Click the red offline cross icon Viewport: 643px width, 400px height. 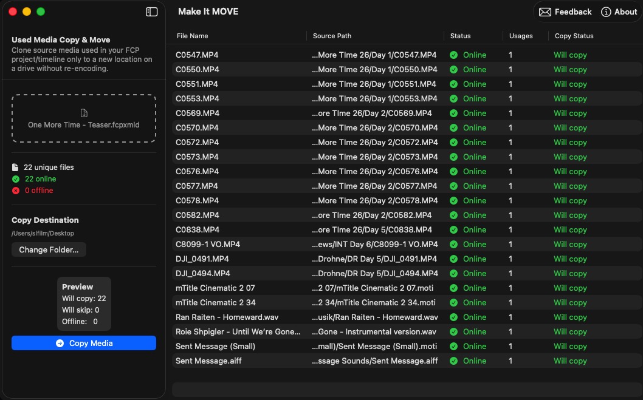(16, 191)
